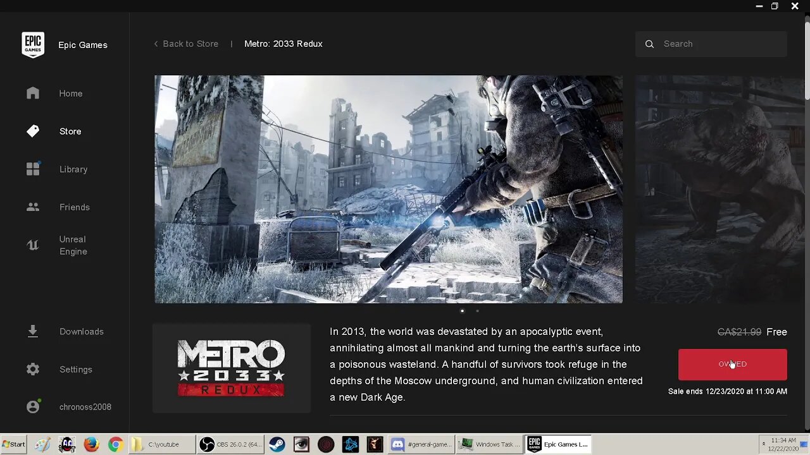The height and width of the screenshot is (455, 810).
Task: Open the Home page icon
Action: 33,94
